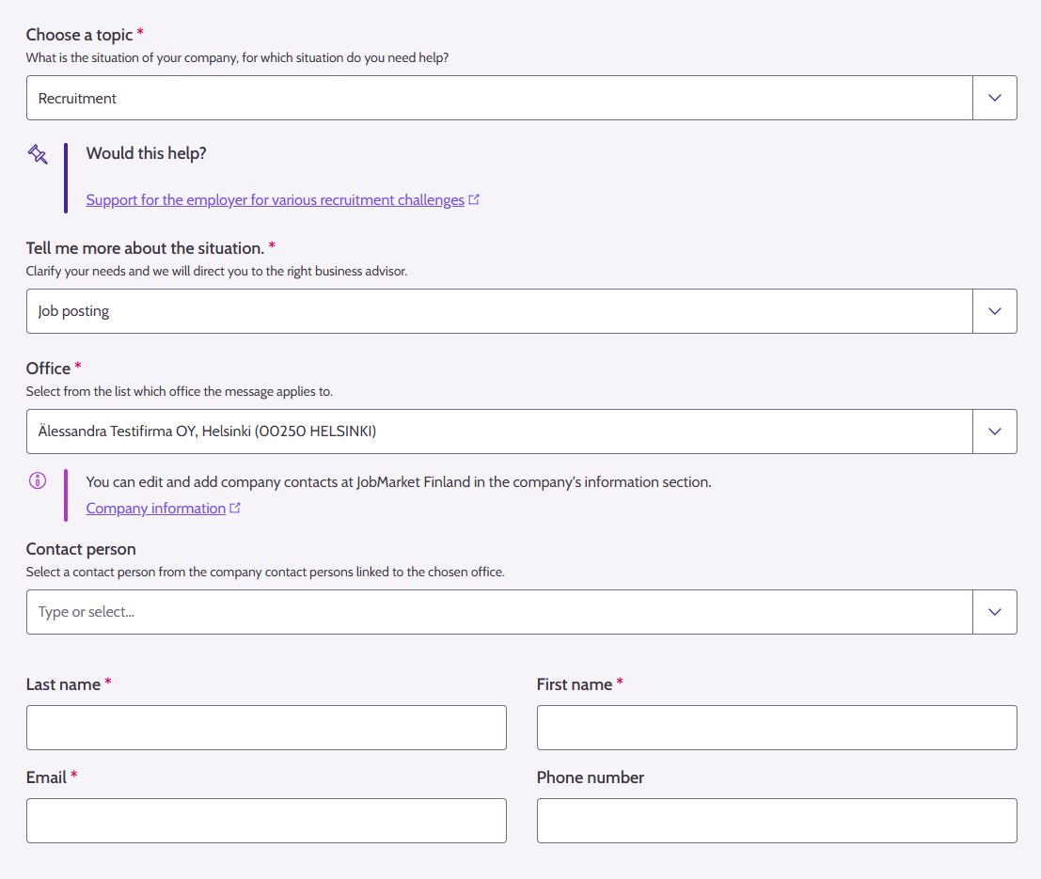Open the Choose a topic dropdown arrow

click(x=995, y=98)
